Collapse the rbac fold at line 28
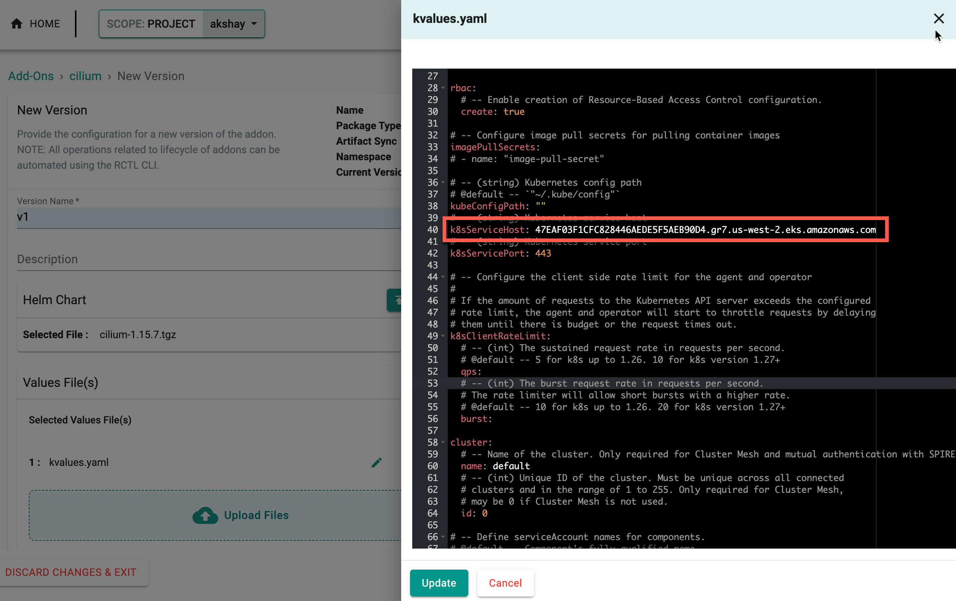The width and height of the screenshot is (956, 601). (x=443, y=87)
